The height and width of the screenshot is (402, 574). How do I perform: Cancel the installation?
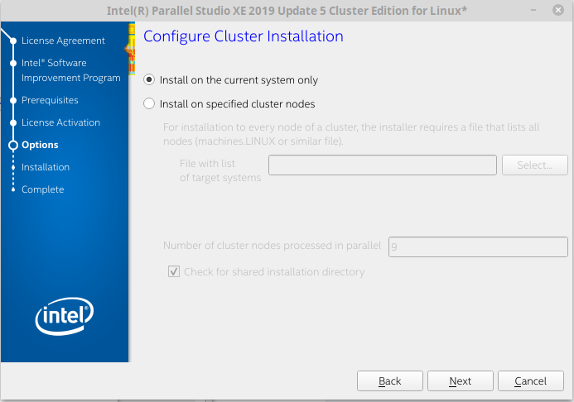(530, 381)
